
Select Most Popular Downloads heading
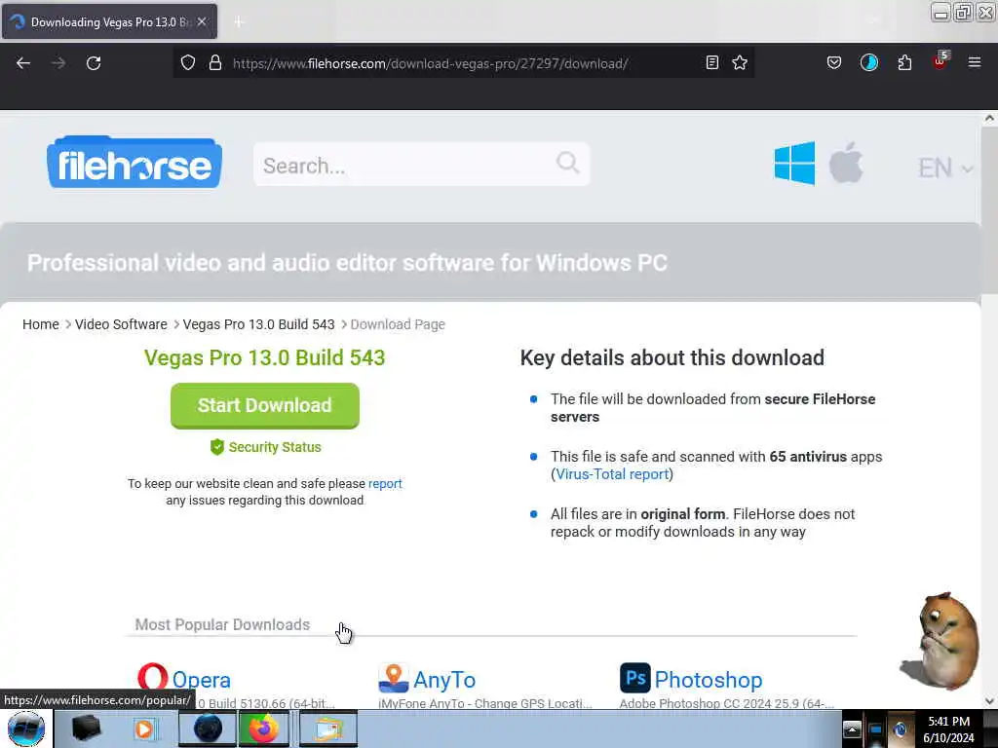(x=222, y=624)
